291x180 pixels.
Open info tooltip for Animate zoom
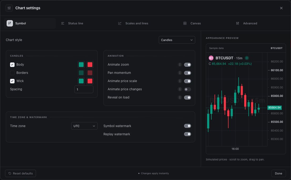180,65
